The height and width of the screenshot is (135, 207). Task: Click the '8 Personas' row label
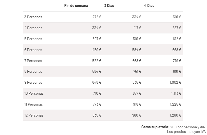(33, 72)
